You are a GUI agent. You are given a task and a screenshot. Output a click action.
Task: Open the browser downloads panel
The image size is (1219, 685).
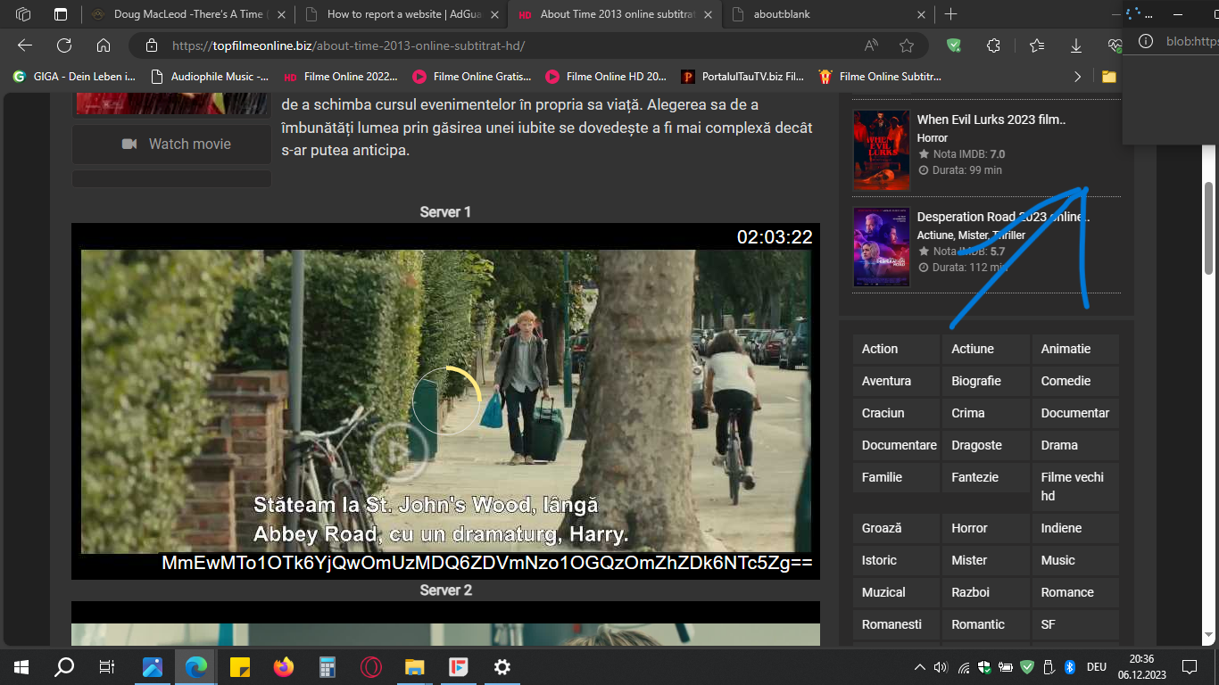pos(1076,45)
